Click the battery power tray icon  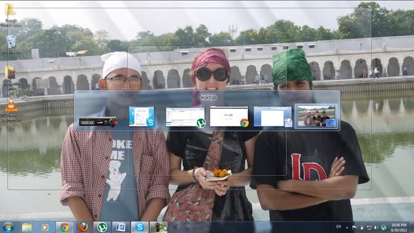pos(362,227)
